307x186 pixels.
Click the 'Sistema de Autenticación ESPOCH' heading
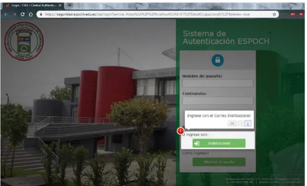pyautogui.click(x=226, y=37)
